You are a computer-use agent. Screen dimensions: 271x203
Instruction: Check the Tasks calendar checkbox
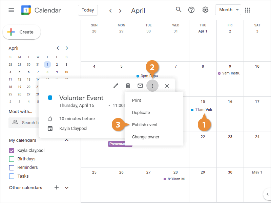pos(12,176)
